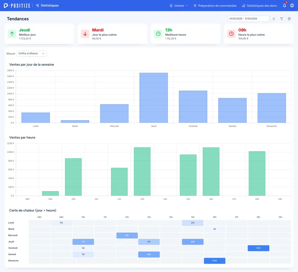Open the user account icon

coord(292,6)
